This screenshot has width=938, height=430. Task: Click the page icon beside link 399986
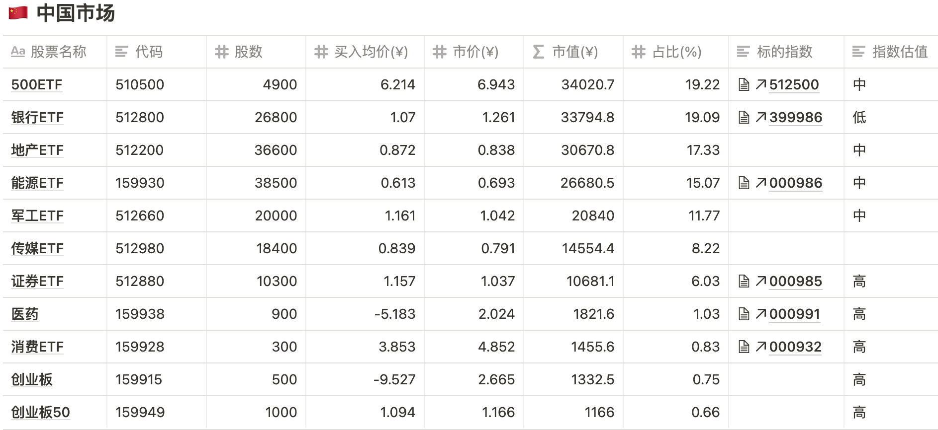744,118
